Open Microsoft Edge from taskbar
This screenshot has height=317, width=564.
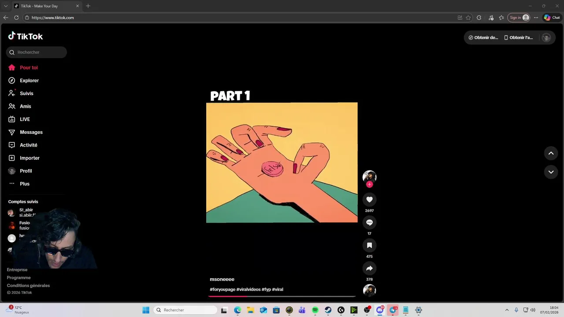click(237, 310)
